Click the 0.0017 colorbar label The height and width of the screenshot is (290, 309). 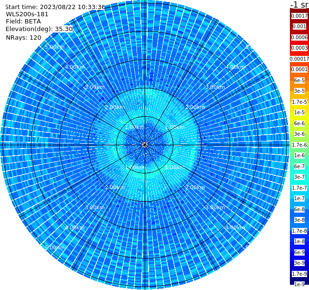pos(299,16)
